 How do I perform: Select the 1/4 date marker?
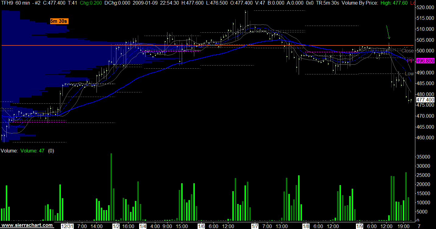pyautogui.click(x=143, y=226)
